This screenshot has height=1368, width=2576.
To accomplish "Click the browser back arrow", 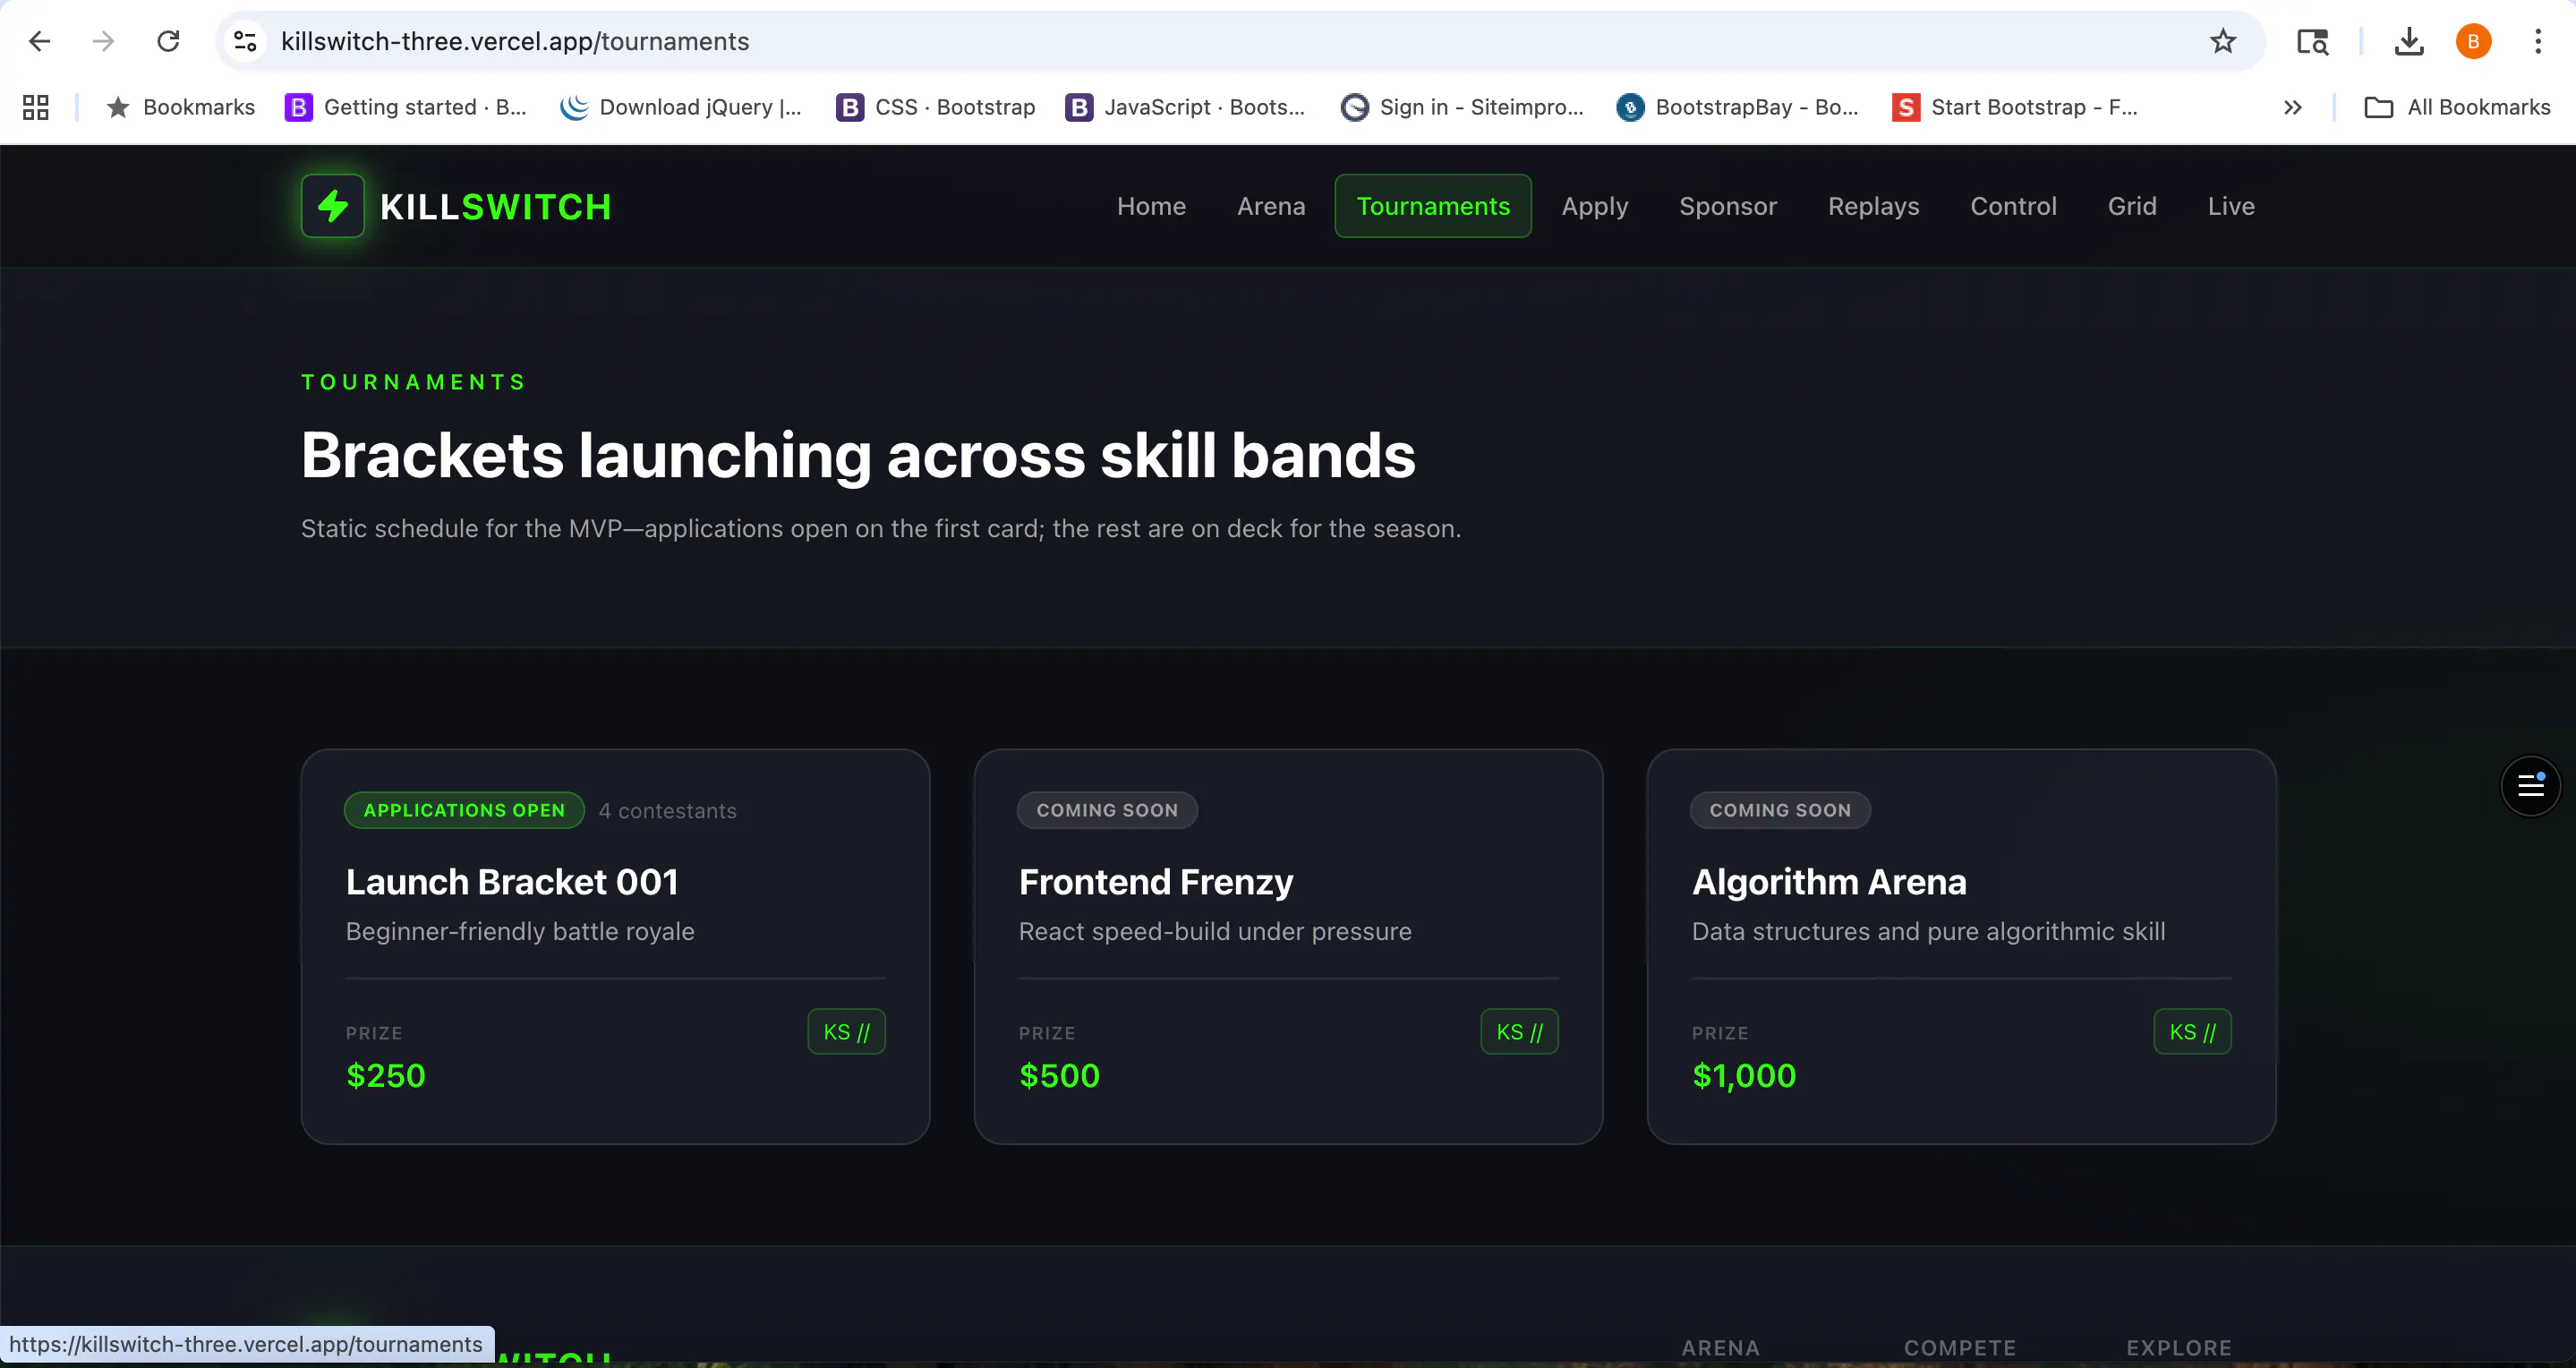I will (x=40, y=41).
